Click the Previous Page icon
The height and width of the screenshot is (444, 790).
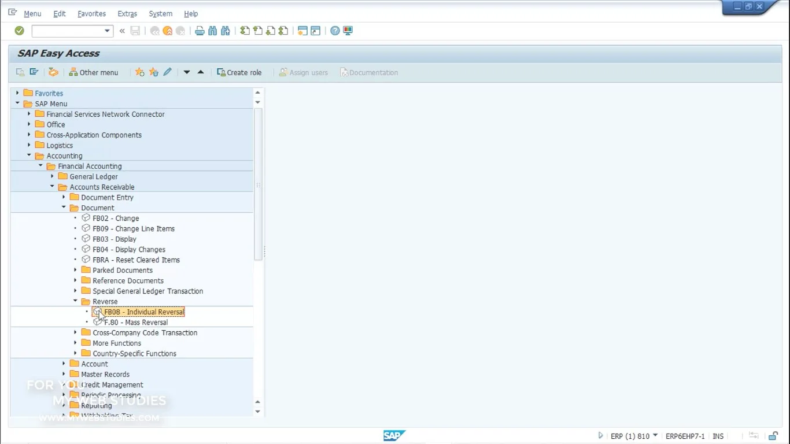[x=257, y=31]
